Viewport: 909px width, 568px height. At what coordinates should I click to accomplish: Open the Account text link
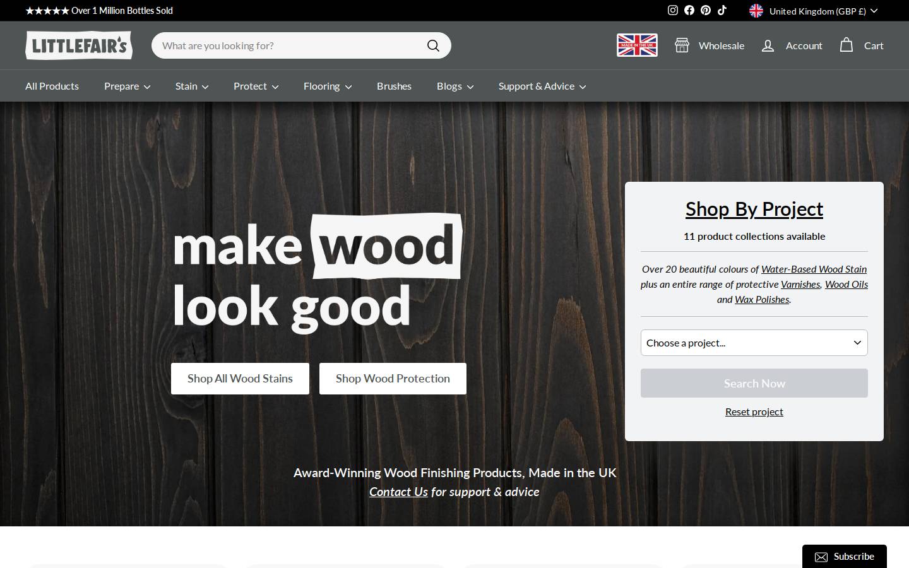[x=804, y=45]
